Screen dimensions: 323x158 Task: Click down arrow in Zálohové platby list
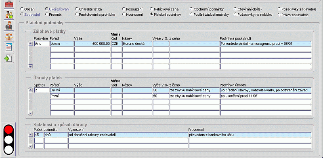31,67
